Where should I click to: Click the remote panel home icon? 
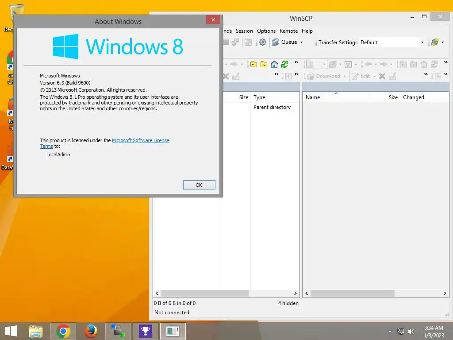click(424, 64)
